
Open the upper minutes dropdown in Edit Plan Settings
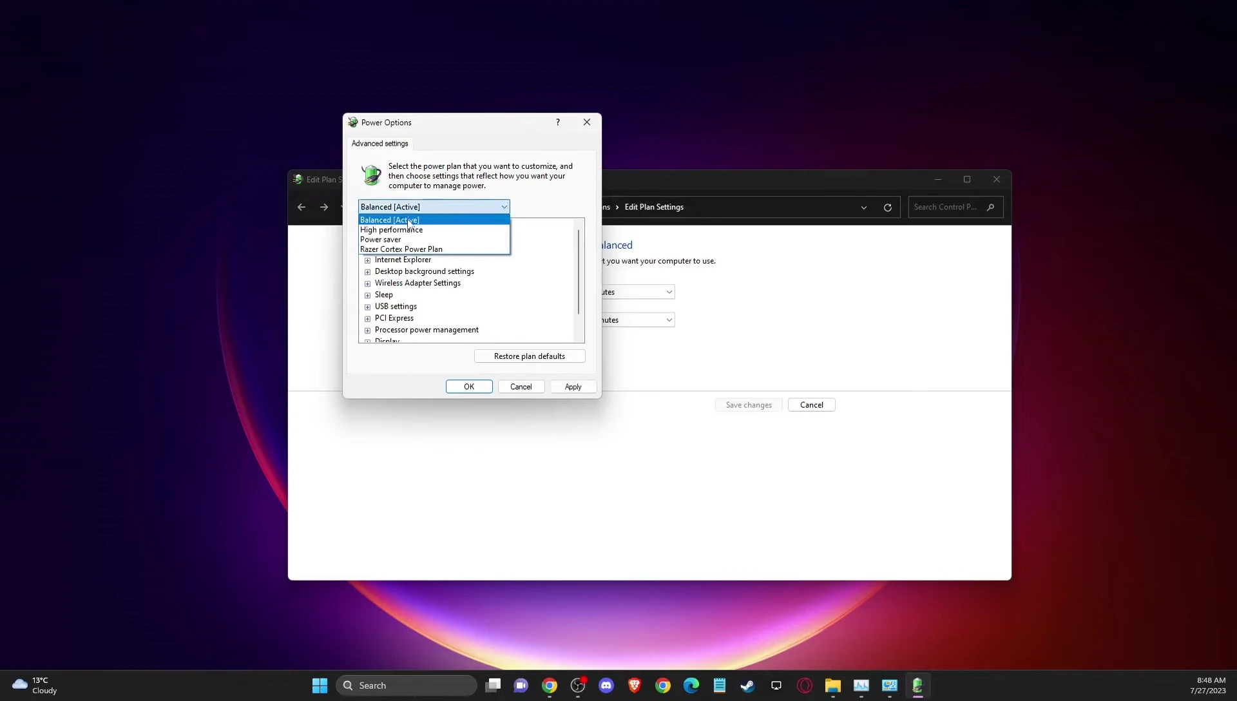tap(638, 293)
